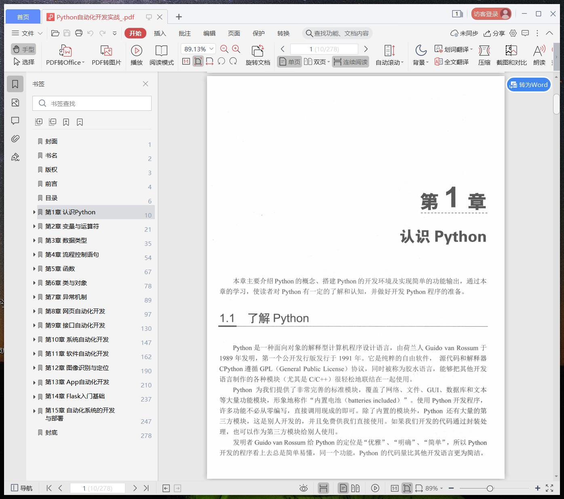
Task: Switch to the 编辑 ribbon tab
Action: [209, 33]
